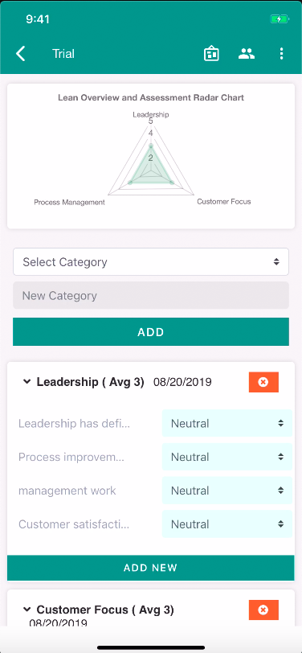This screenshot has width=302, height=653.
Task: Collapse the Customer Focus section chevron
Action: (27, 610)
